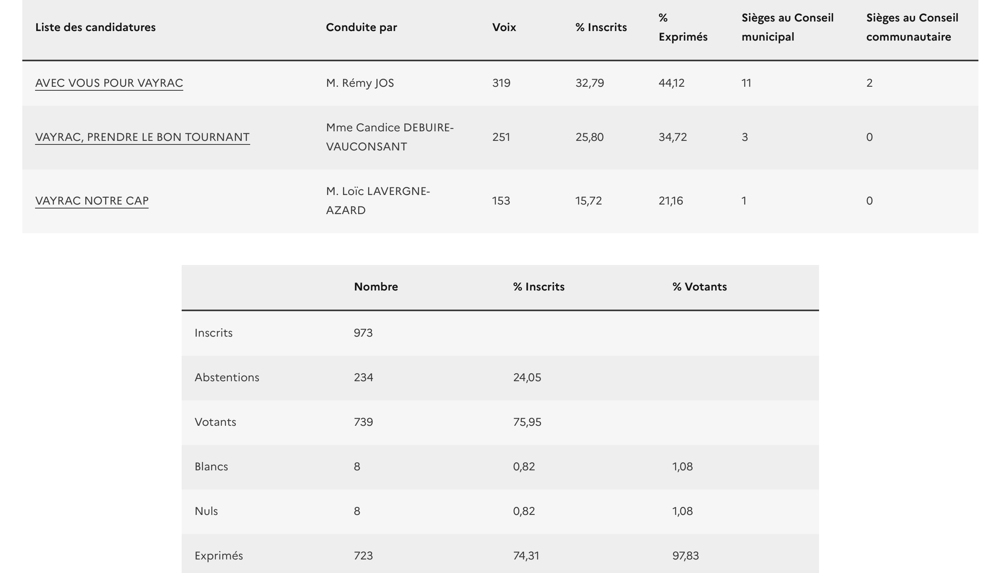The width and height of the screenshot is (984, 573).
Task: Click the % Exprimés column header
Action: tap(683, 27)
